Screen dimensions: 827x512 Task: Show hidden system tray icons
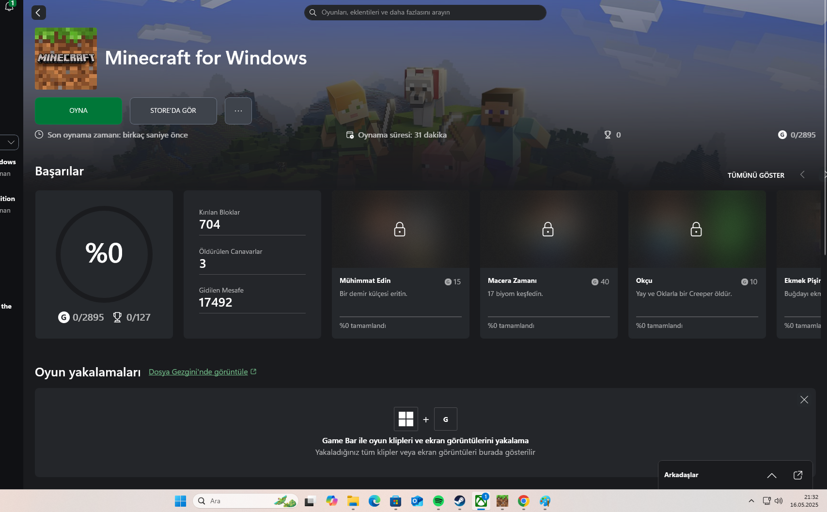pyautogui.click(x=751, y=501)
